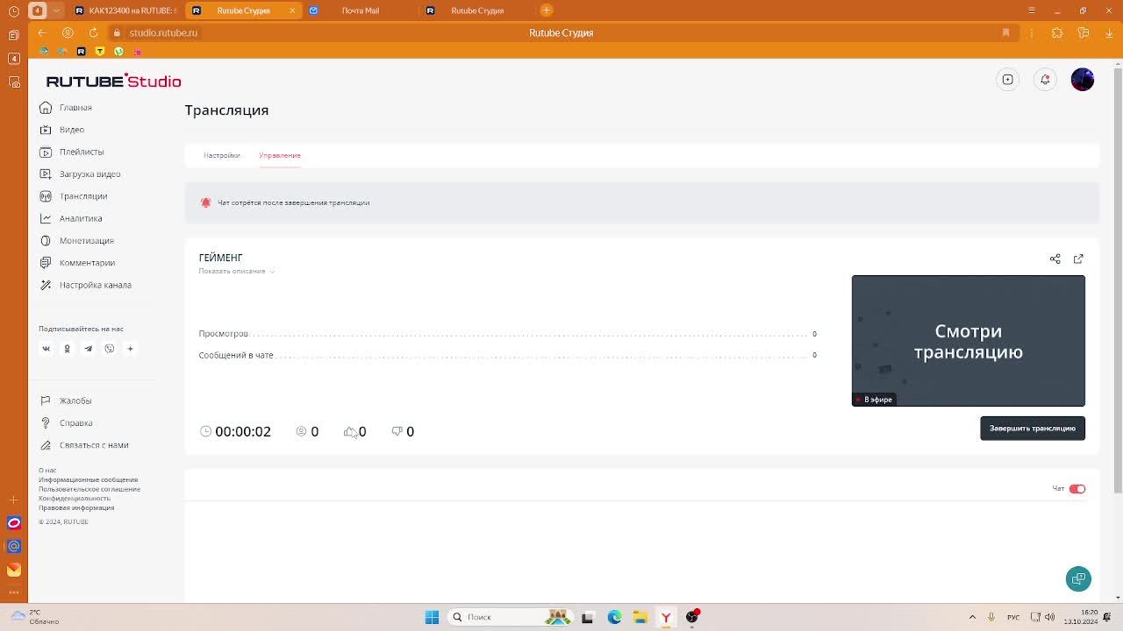Open the support chat widget button
Viewport: 1123px width, 631px height.
click(x=1078, y=578)
